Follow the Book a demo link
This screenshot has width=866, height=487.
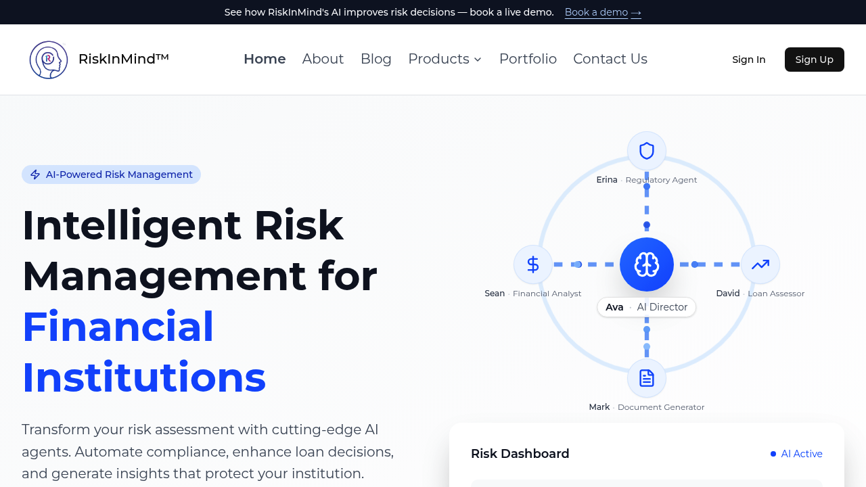pos(596,12)
